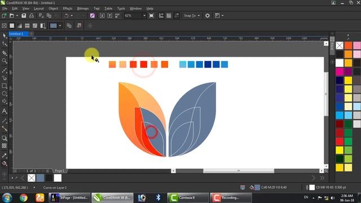Expand the application launcher dropdown arrow

click(x=222, y=16)
